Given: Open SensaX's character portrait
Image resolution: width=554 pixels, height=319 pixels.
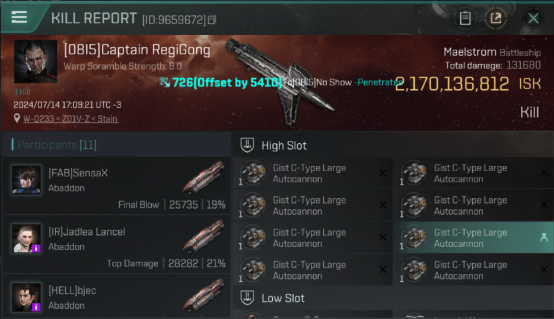Looking at the screenshot, I should point(26,180).
